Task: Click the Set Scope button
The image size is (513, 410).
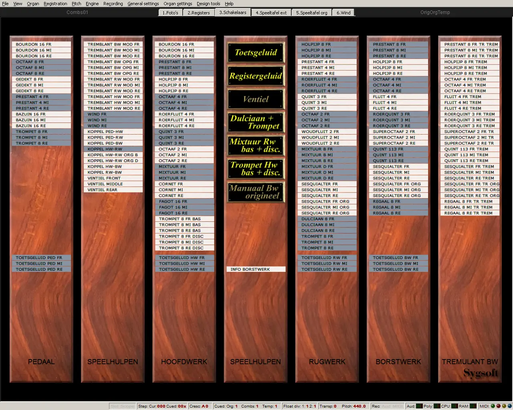Action: pyautogui.click(x=123, y=406)
